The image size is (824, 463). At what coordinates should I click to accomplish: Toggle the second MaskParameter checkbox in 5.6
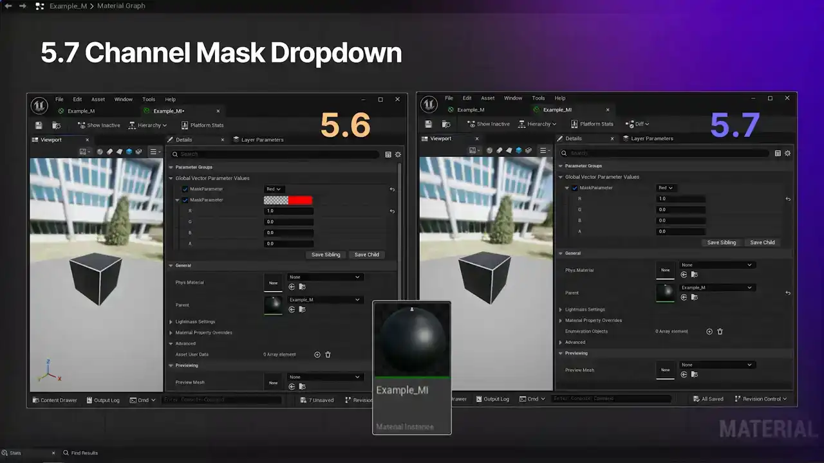click(185, 200)
